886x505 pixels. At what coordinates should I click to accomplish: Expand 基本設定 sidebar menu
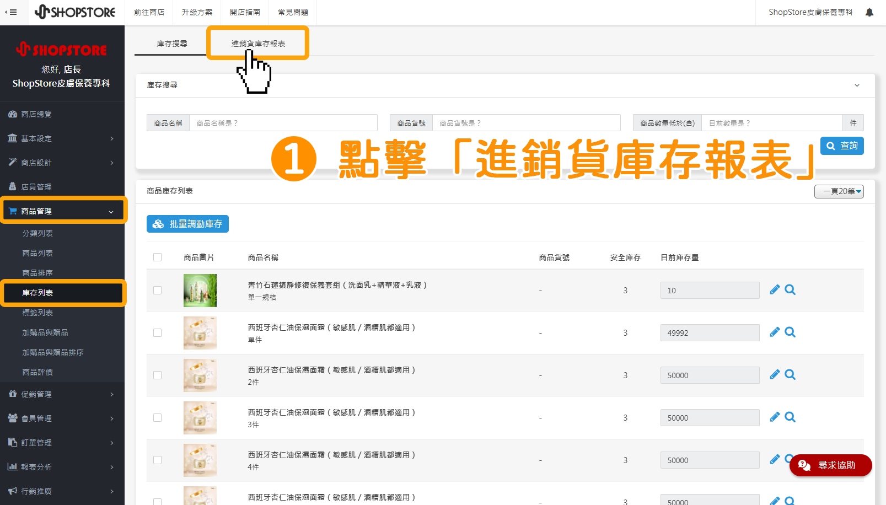point(62,138)
